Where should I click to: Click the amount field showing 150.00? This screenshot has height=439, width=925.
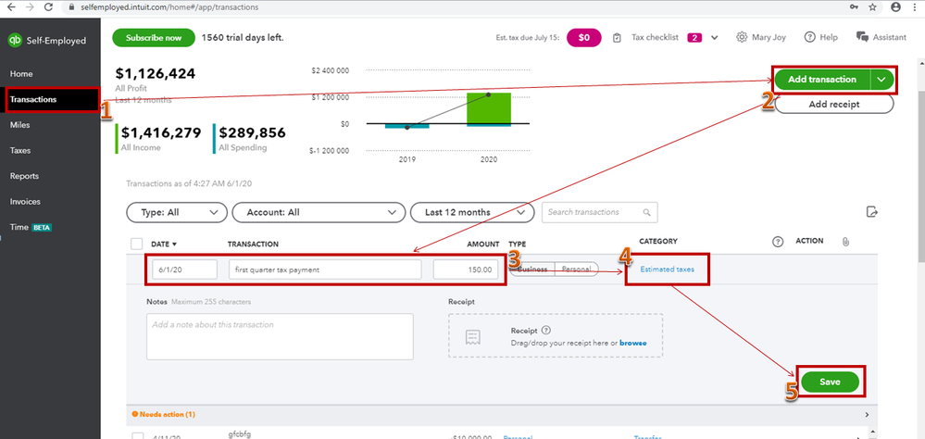[466, 270]
